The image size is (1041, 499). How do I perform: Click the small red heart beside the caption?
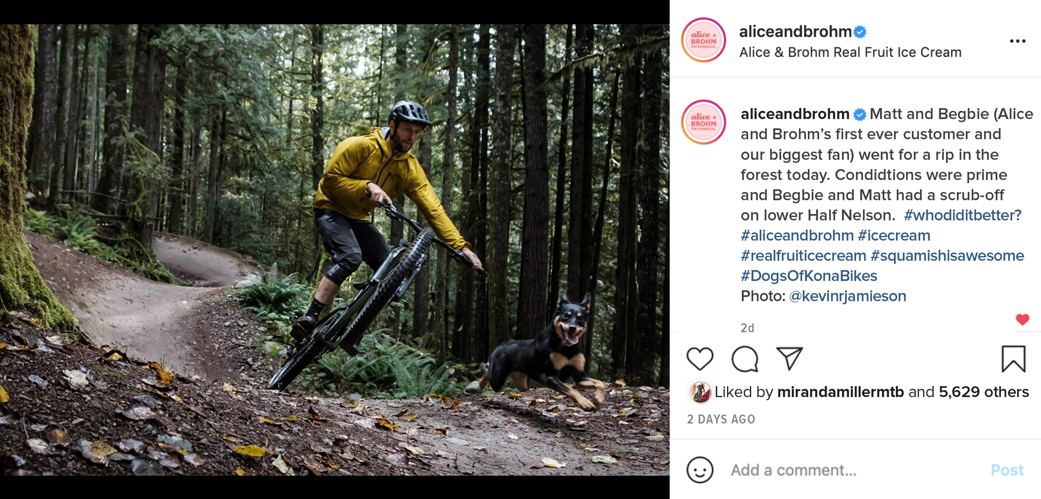pos(1022,319)
